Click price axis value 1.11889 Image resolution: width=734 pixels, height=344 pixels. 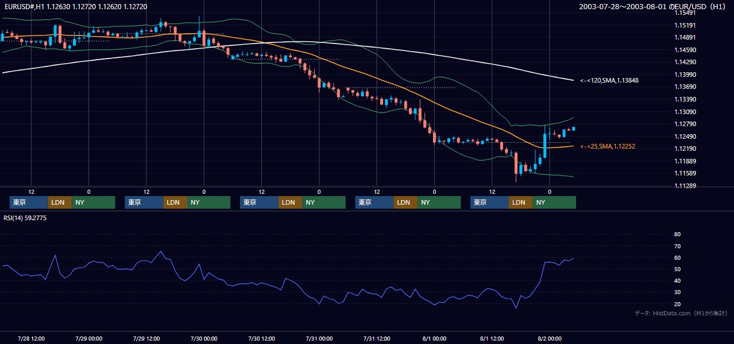[686, 161]
